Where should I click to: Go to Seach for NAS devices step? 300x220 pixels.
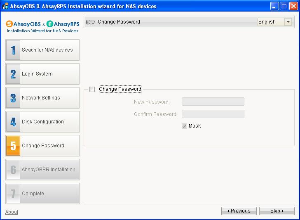(42, 50)
